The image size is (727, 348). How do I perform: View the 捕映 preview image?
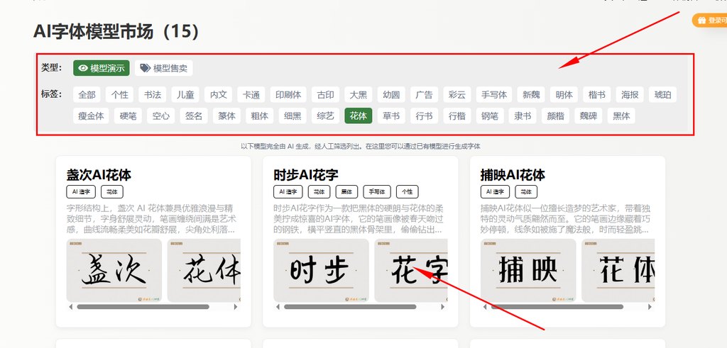[528, 270]
